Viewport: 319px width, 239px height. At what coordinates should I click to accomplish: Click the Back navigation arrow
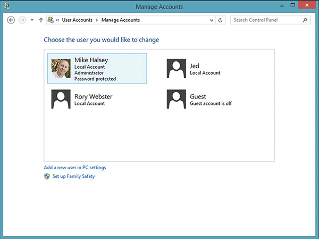(x=11, y=20)
